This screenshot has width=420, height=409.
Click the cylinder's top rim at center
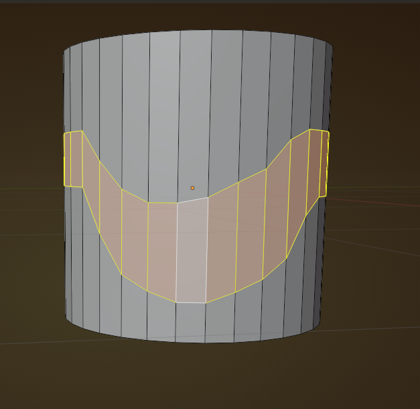coord(198,30)
